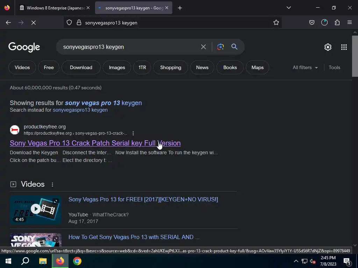Expand the All filters dropdown

pyautogui.click(x=305, y=67)
